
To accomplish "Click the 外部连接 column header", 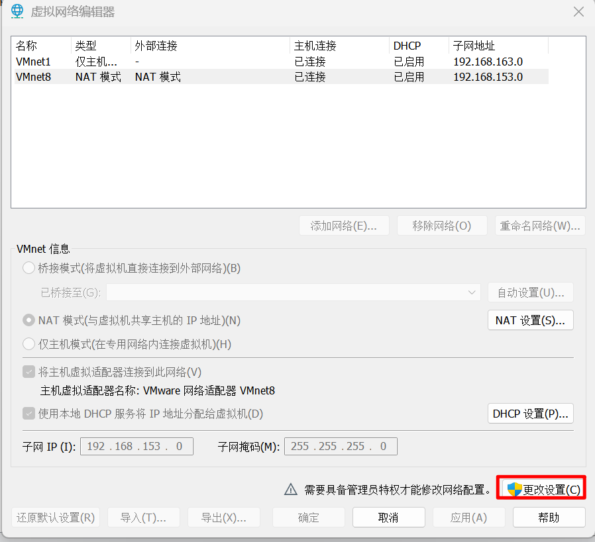I will tap(210, 46).
